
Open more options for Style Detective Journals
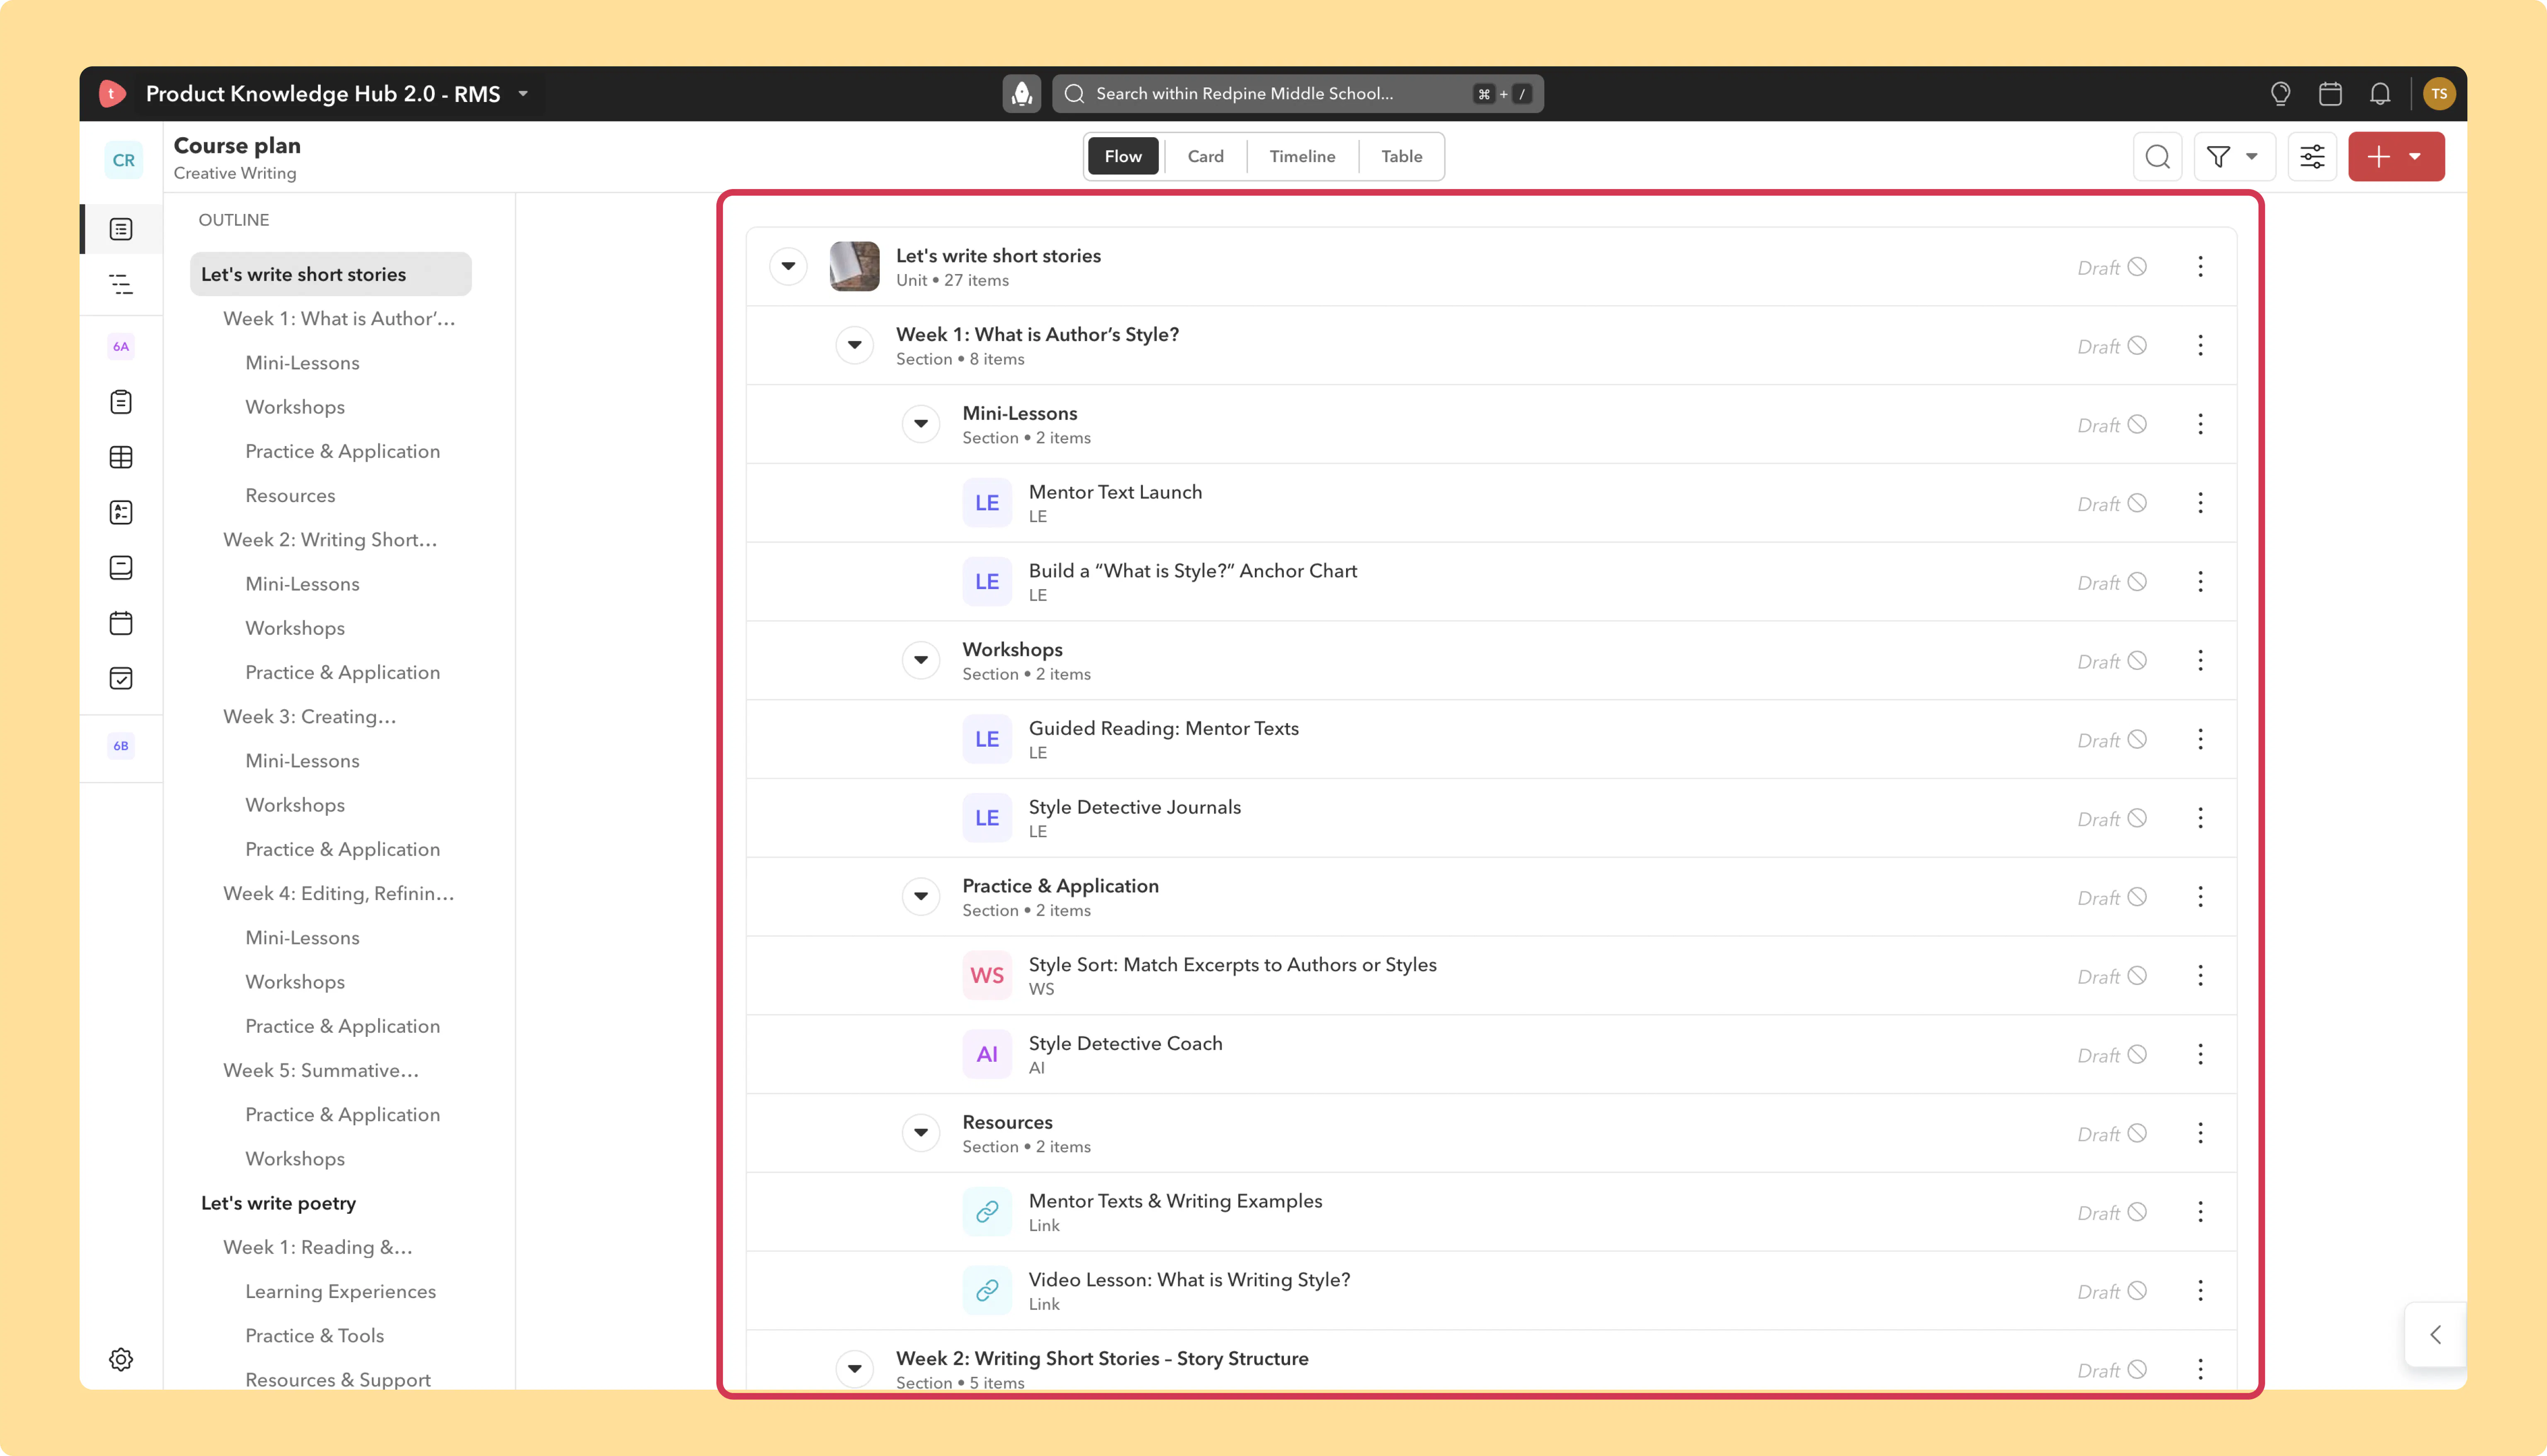click(2200, 818)
